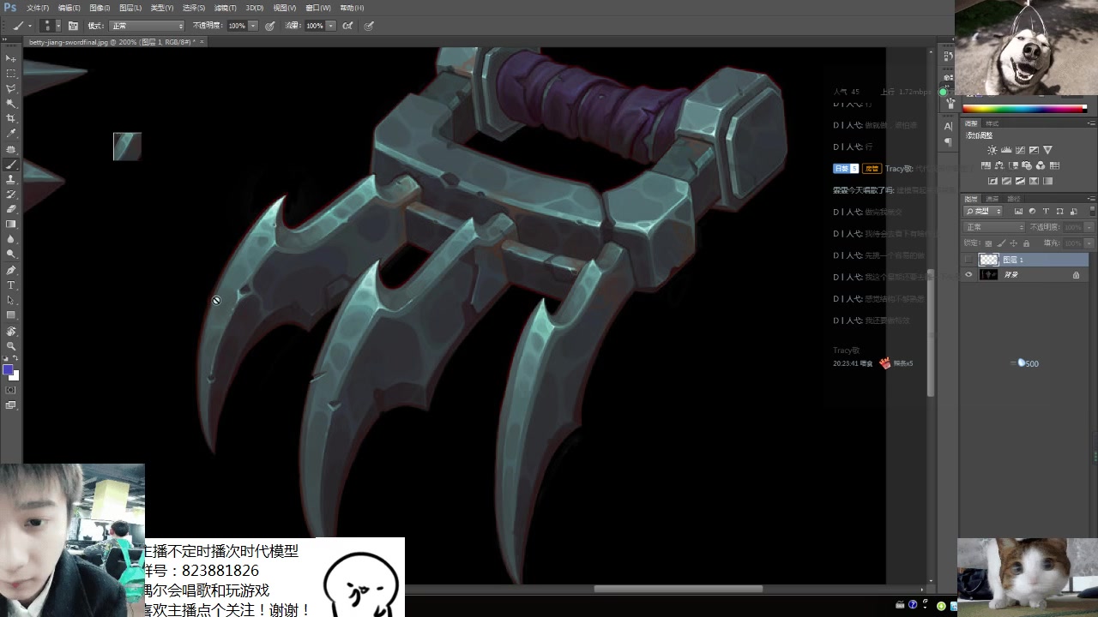Toggle the Brush panel in options bar
The width and height of the screenshot is (1098, 617).
click(73, 26)
